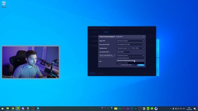Open OBS Studio from the taskbar
This screenshot has width=198, height=111.
(x=140, y=109)
